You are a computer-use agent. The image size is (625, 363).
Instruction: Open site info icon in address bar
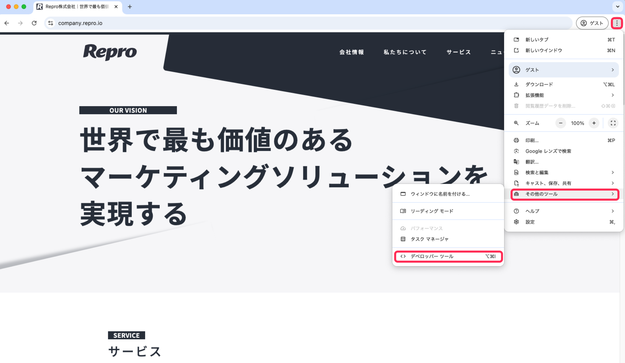51,23
